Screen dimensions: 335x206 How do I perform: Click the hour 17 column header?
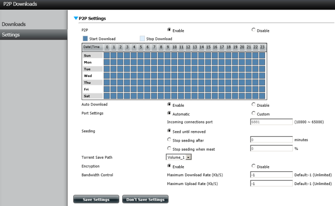(x=222, y=47)
